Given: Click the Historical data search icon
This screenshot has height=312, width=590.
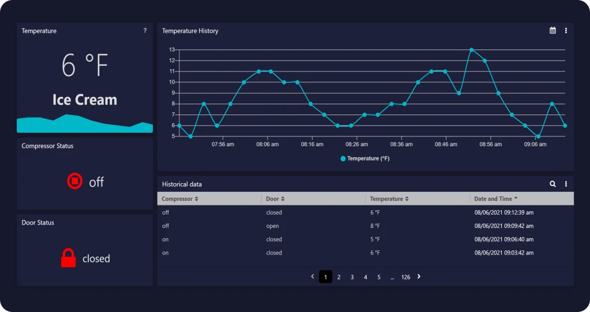Looking at the screenshot, I should pos(553,184).
